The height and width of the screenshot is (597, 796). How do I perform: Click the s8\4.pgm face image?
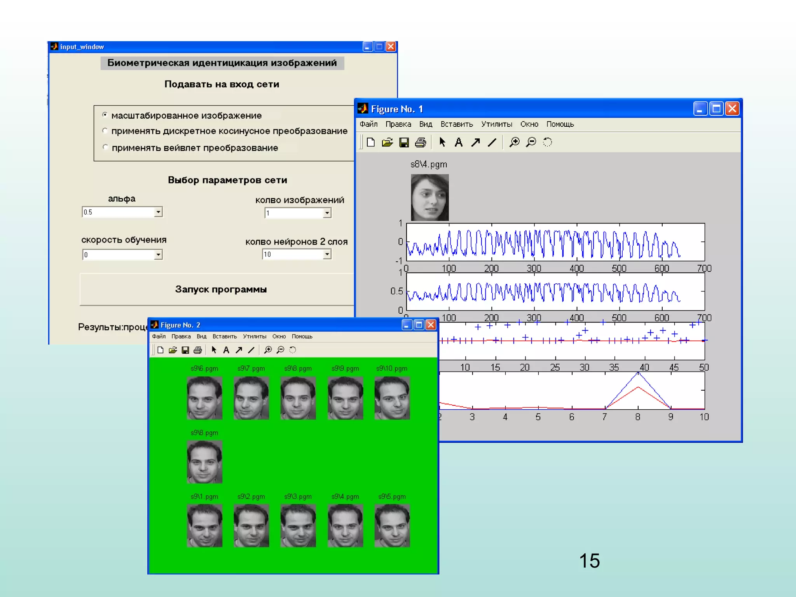pos(429,197)
